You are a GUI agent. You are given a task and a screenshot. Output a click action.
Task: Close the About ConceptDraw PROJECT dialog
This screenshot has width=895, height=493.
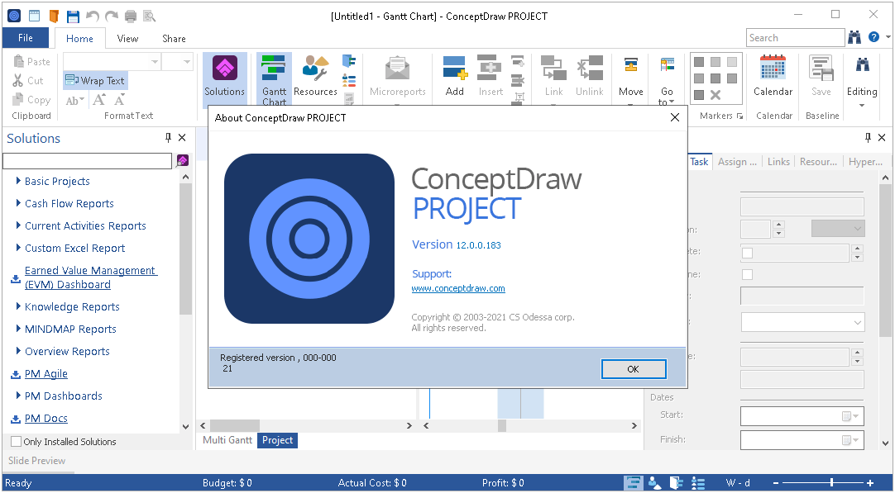675,117
